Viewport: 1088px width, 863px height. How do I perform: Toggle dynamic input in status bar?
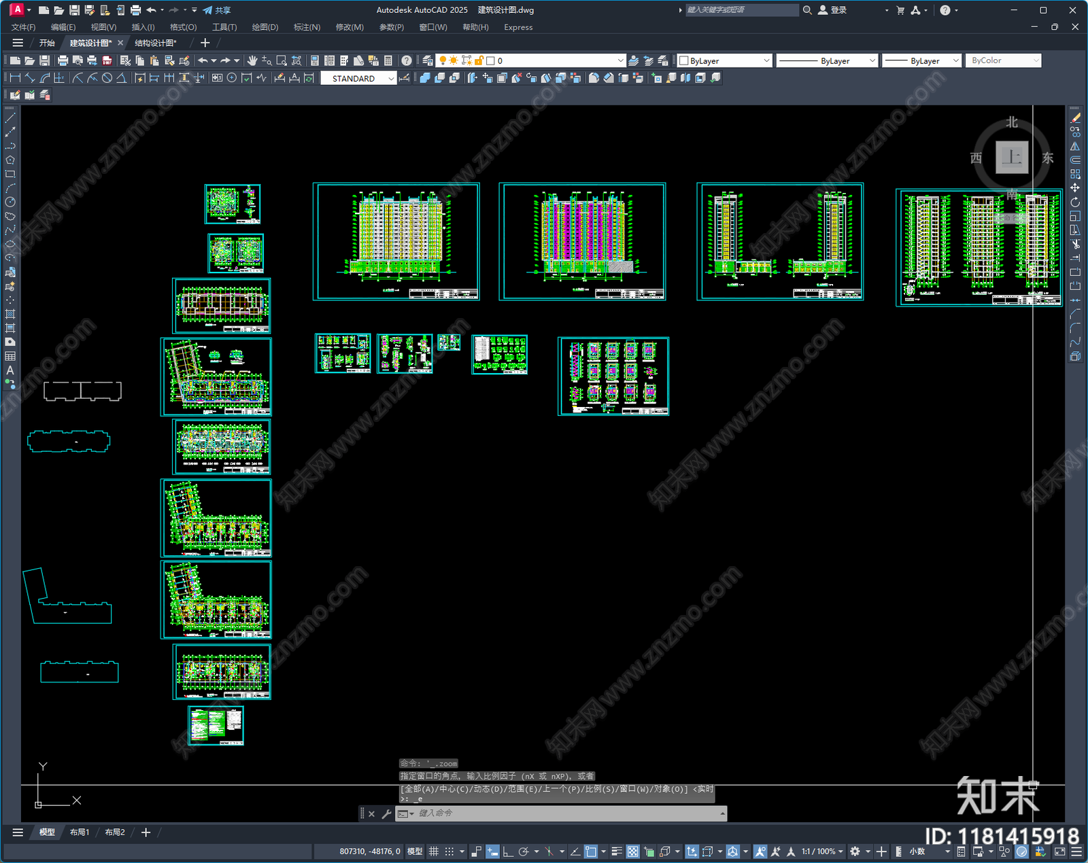[x=492, y=851]
